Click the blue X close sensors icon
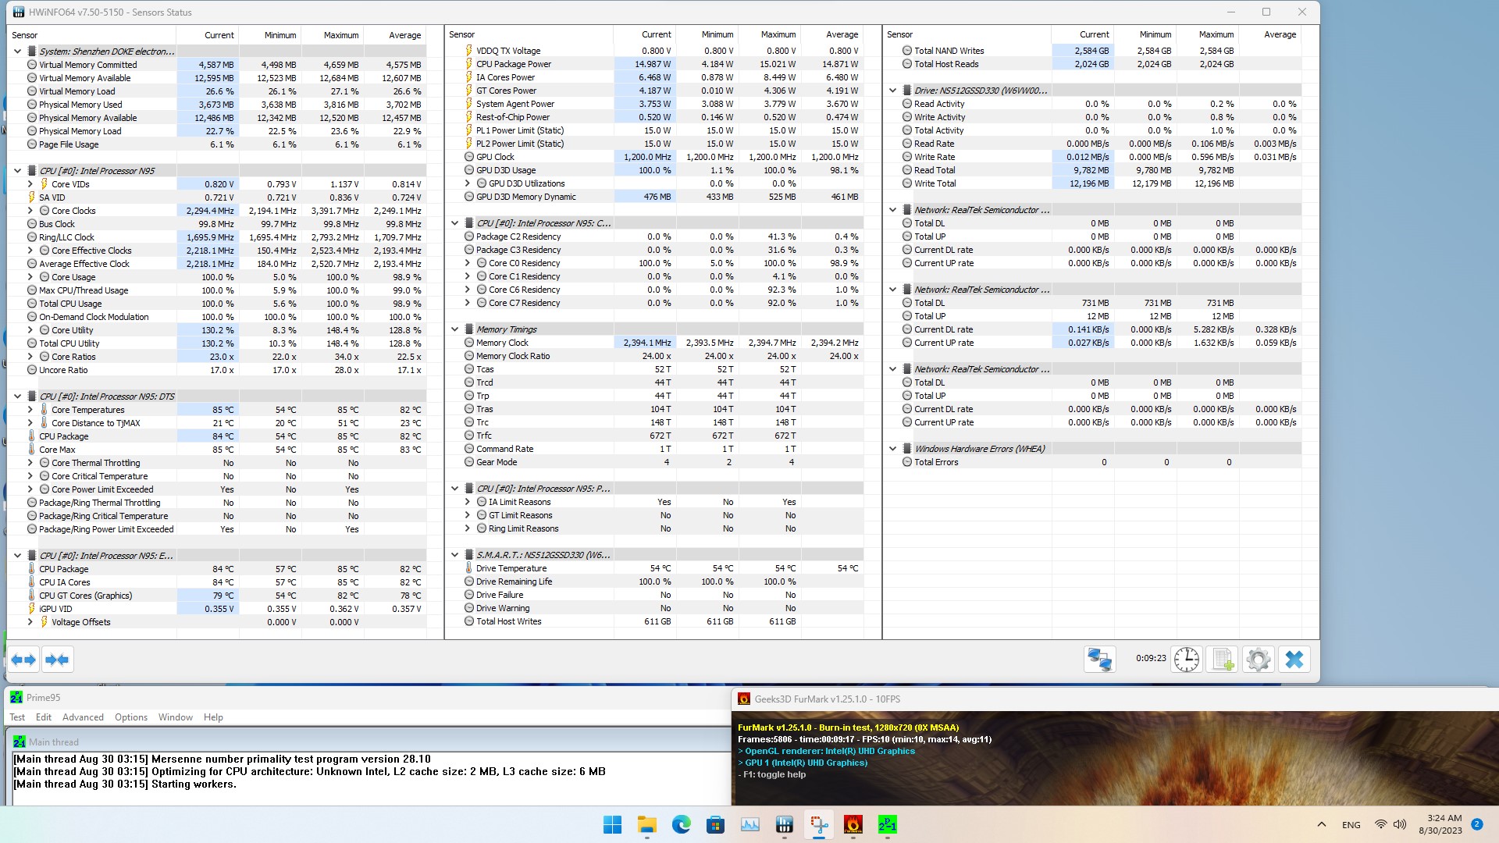 point(1294,660)
